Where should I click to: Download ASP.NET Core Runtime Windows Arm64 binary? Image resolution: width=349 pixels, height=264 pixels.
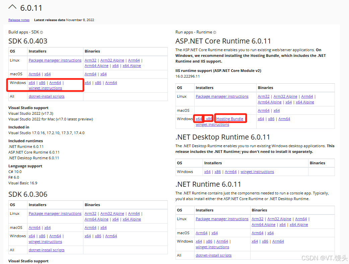click(284, 119)
